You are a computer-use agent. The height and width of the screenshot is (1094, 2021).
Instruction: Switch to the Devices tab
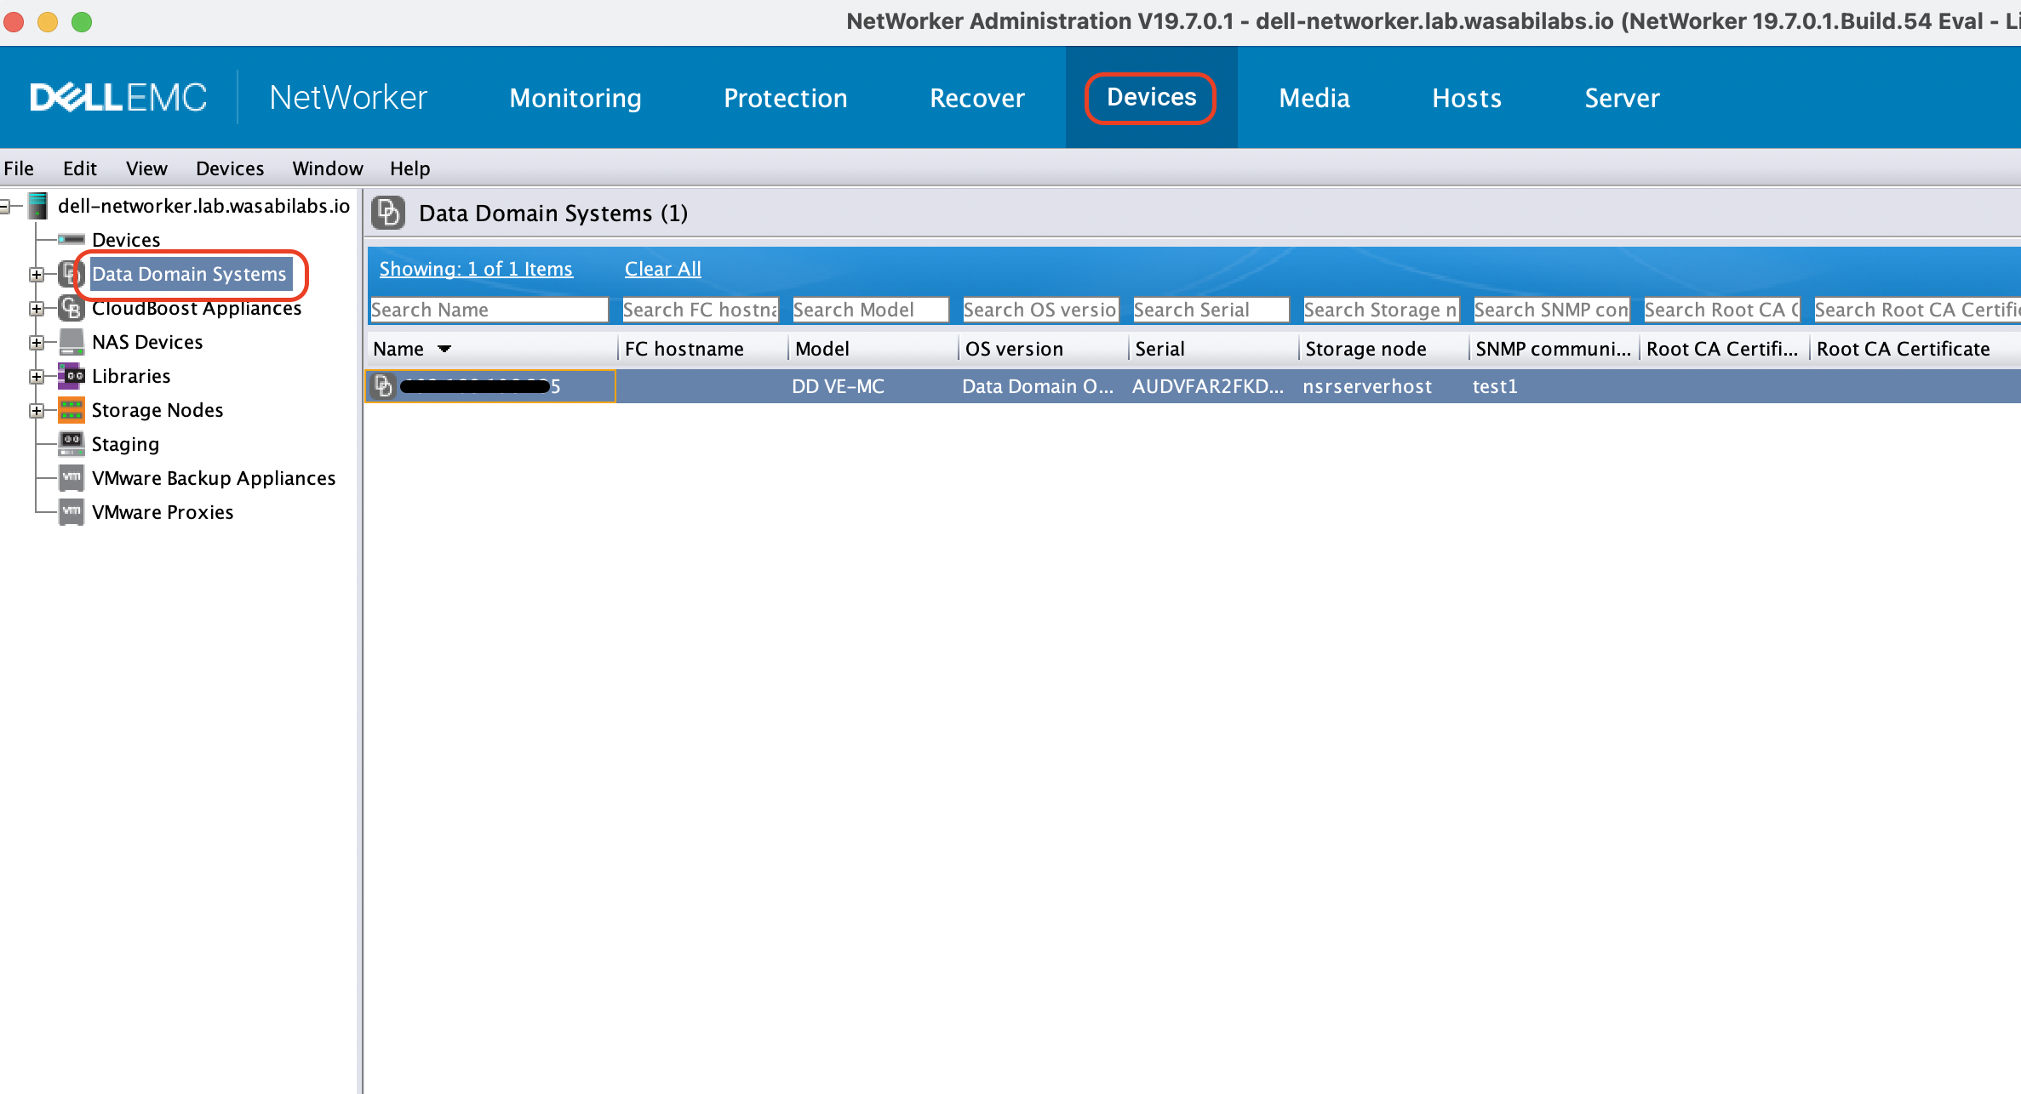[x=1151, y=97]
